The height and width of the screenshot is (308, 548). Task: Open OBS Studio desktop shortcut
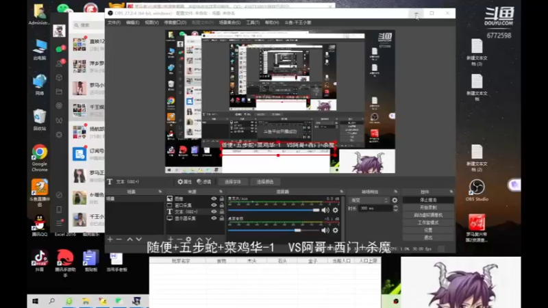pos(477,190)
